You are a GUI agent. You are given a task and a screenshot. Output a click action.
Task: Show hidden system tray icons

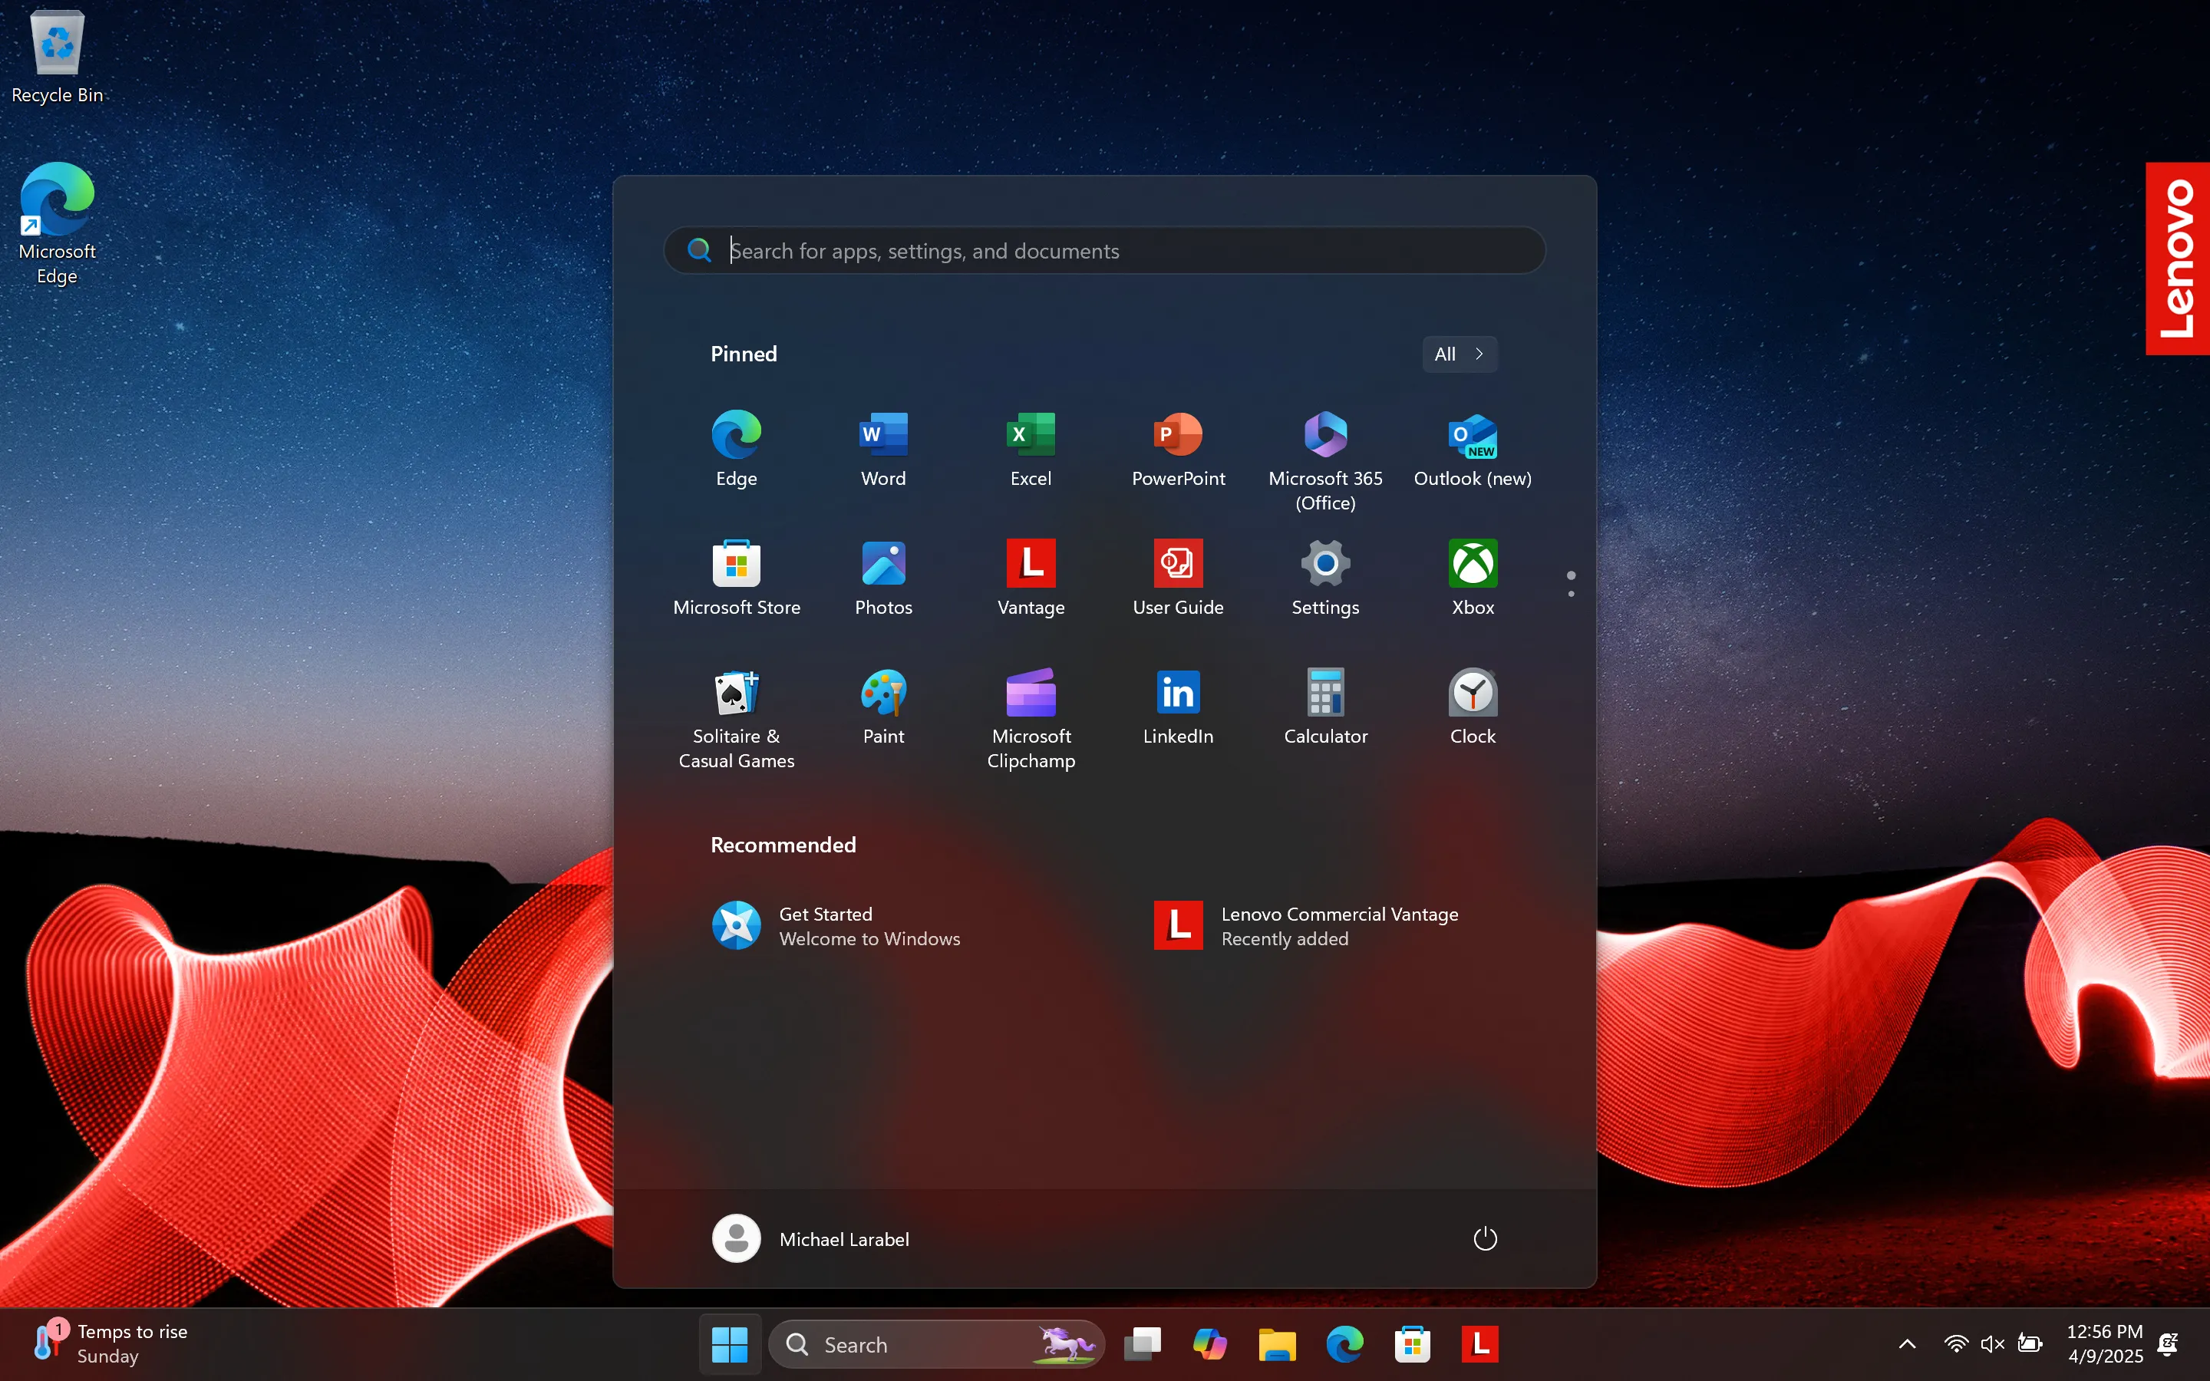[x=1907, y=1343]
